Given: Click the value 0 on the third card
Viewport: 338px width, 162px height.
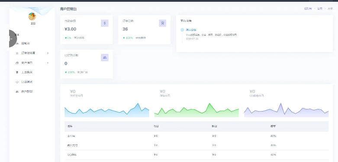Looking at the screenshot, I should tap(66, 63).
